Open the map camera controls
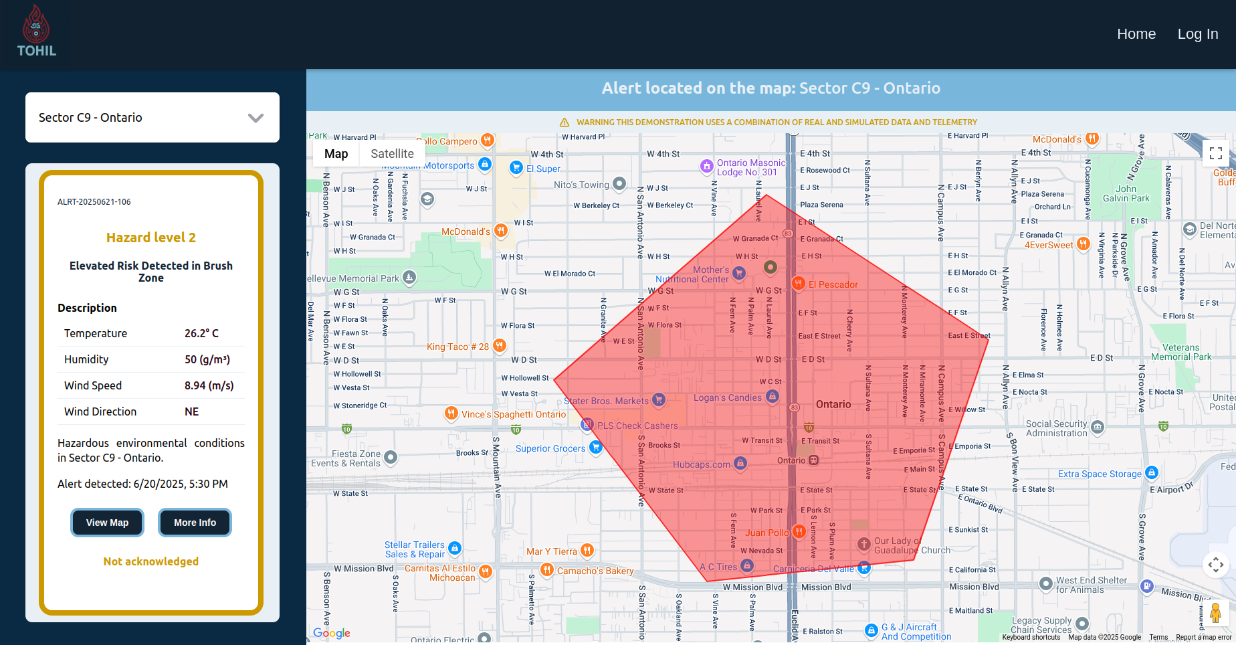 pos(1216,565)
